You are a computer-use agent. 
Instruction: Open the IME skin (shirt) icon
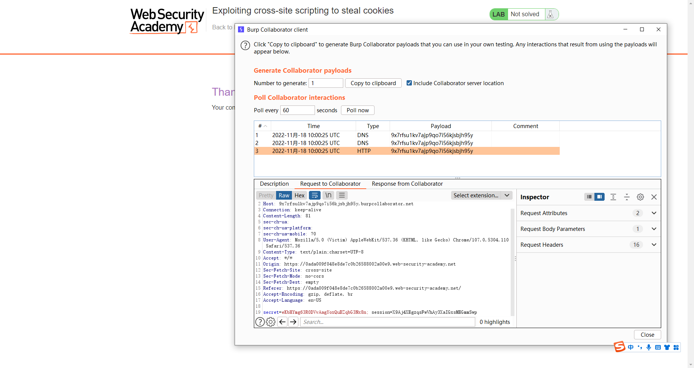[667, 347]
